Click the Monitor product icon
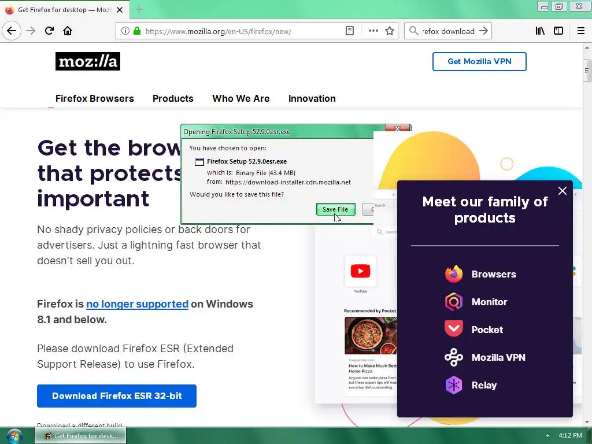The width and height of the screenshot is (592, 444). pyautogui.click(x=453, y=302)
